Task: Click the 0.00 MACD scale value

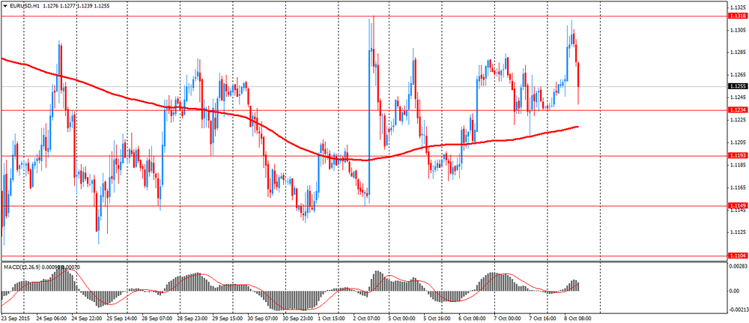Action: click(735, 291)
